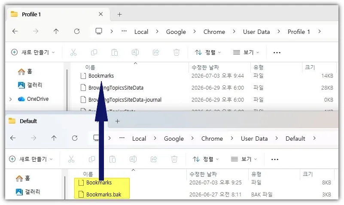Close the Profile 1 tab
344x205 pixels.
point(100,14)
